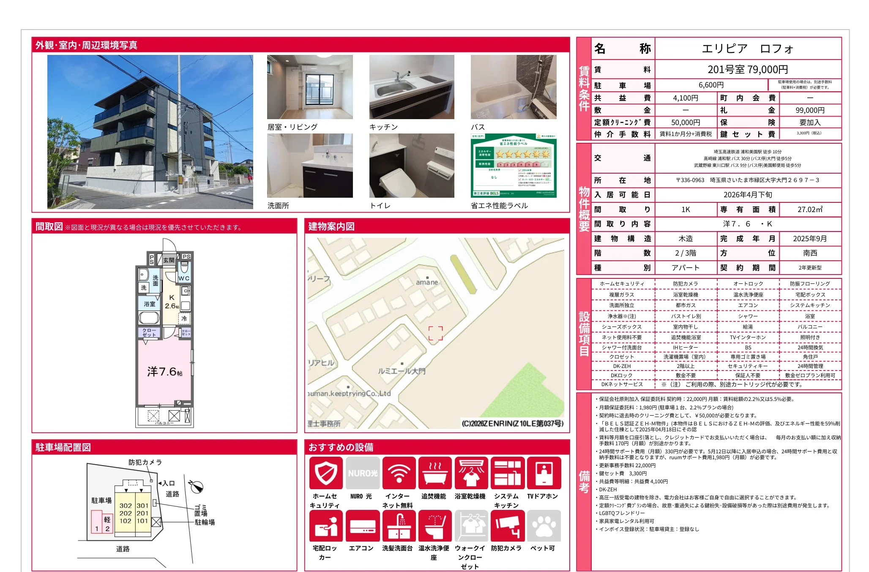Screen dimensions: 869x572
Task: Click the 浴室乾燥機 dryer icon
Action: click(x=471, y=473)
